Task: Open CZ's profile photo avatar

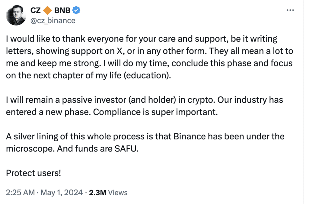Action: click(x=16, y=15)
